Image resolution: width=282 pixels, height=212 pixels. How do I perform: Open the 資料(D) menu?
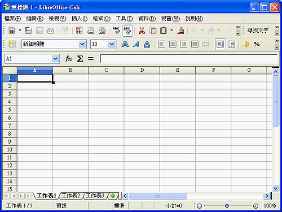[147, 19]
